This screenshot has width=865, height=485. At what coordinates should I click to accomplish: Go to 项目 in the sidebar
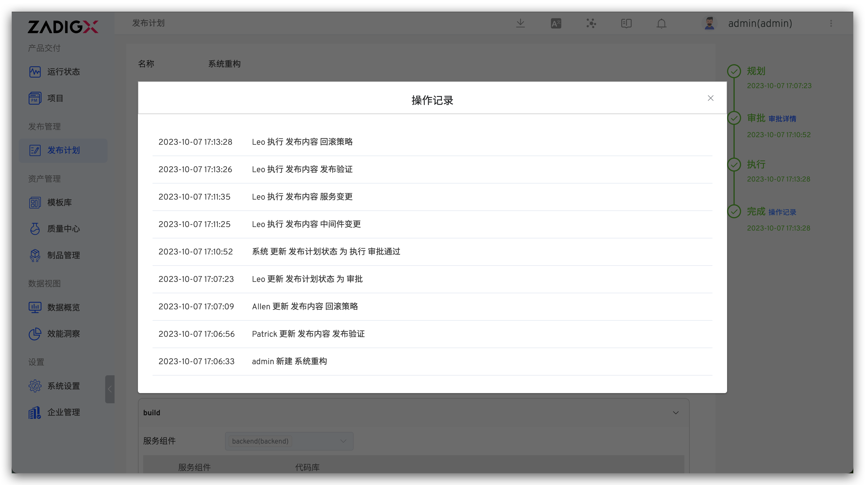[x=55, y=98]
